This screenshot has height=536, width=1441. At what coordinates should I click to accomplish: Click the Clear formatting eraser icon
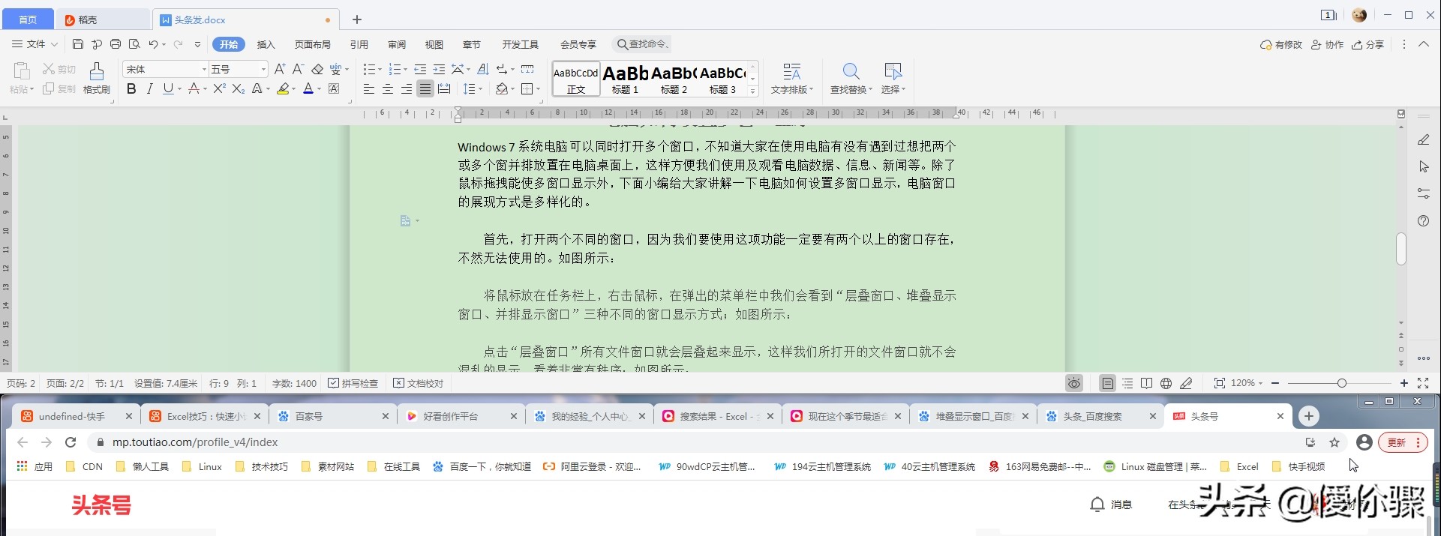pyautogui.click(x=317, y=69)
